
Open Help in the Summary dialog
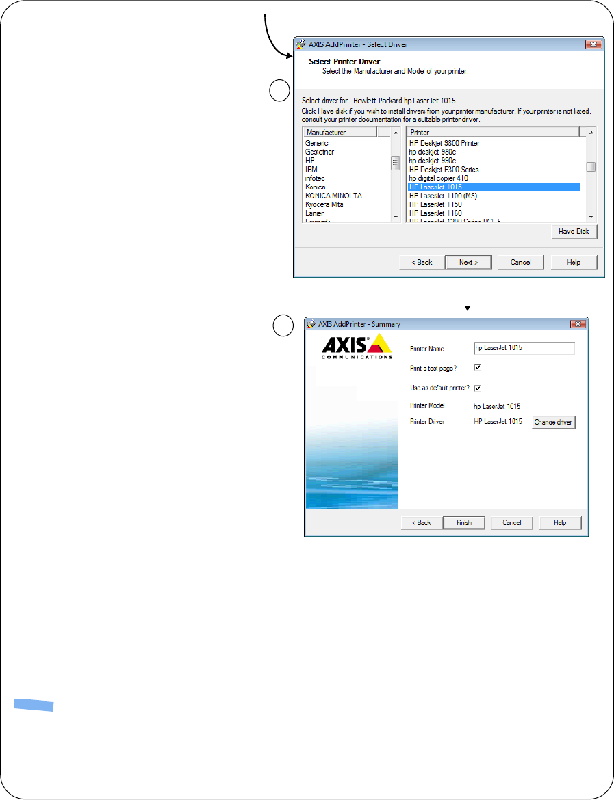click(561, 523)
